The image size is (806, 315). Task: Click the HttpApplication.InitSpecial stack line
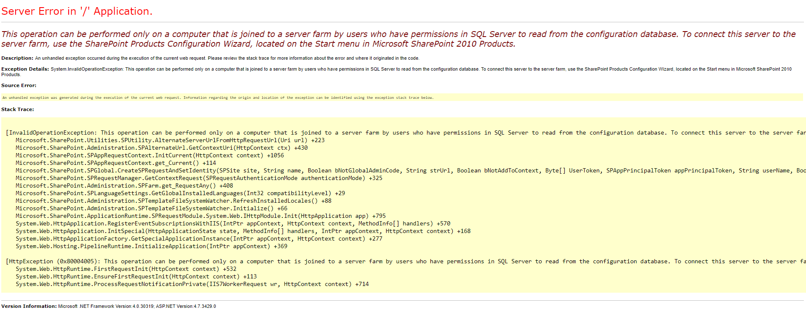click(x=243, y=231)
